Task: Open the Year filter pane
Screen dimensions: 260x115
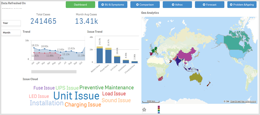Action: [x=11, y=23]
